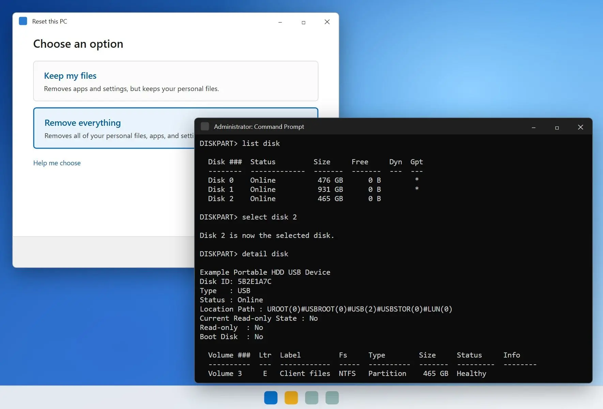Click the '476 GB' size value

[330, 180]
